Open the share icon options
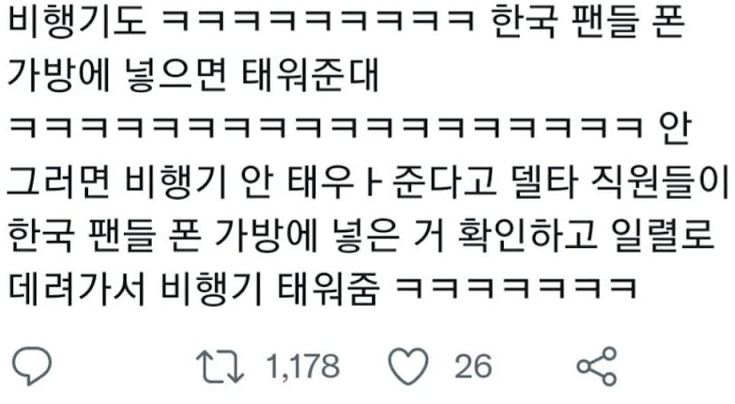This screenshot has width=735, height=404. click(596, 366)
